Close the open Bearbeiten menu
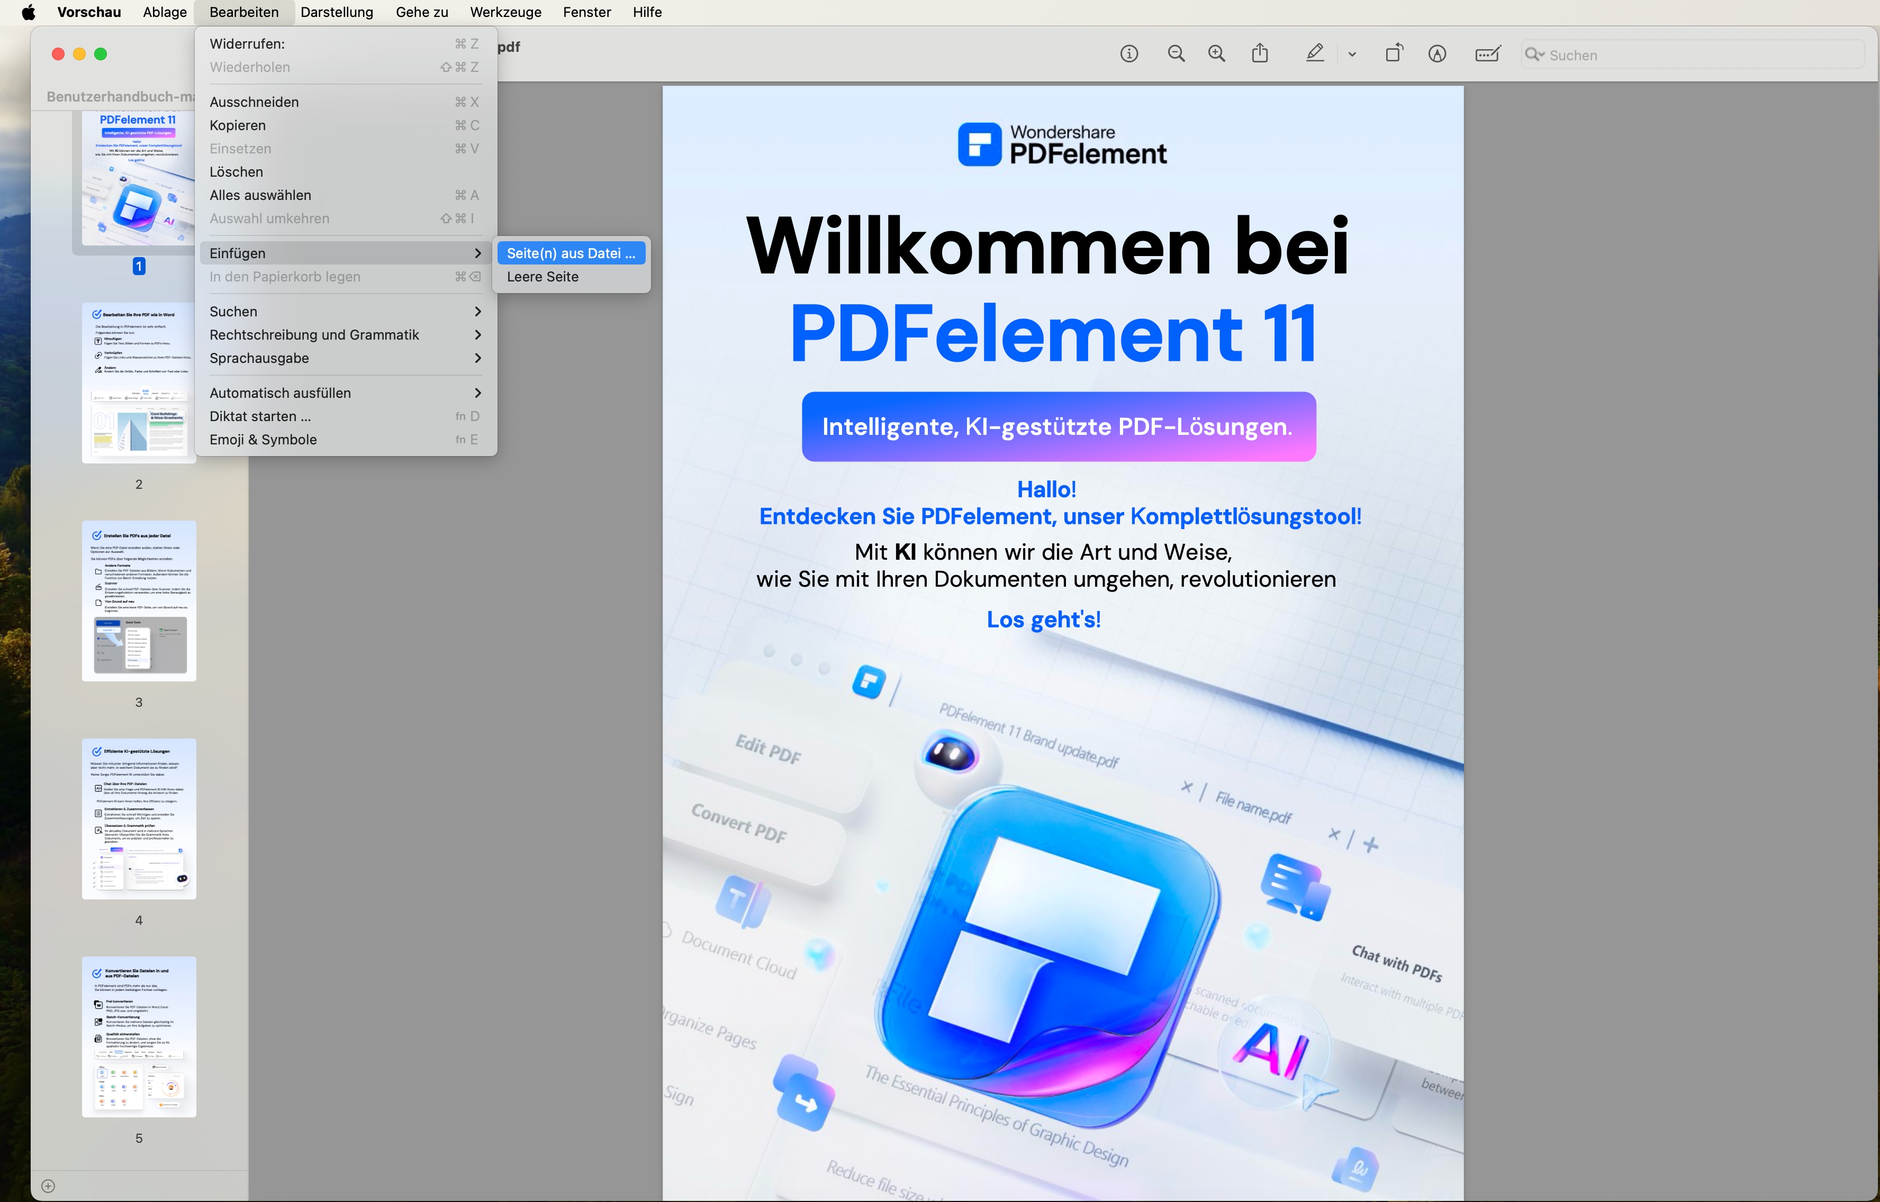This screenshot has width=1880, height=1202. pos(243,12)
